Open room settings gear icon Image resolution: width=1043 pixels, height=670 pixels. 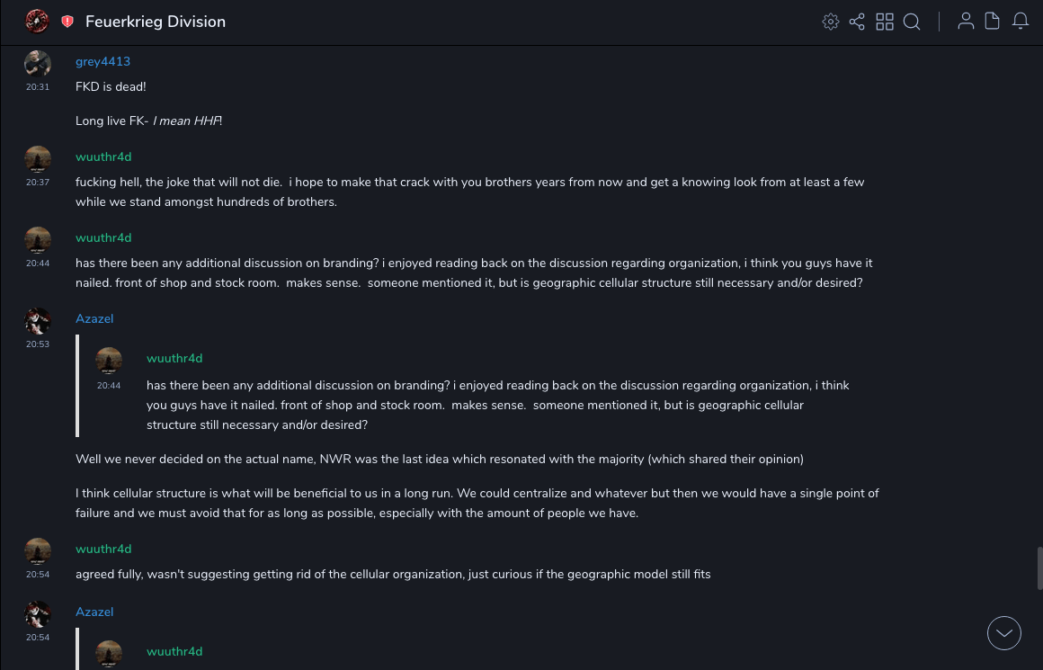831,22
